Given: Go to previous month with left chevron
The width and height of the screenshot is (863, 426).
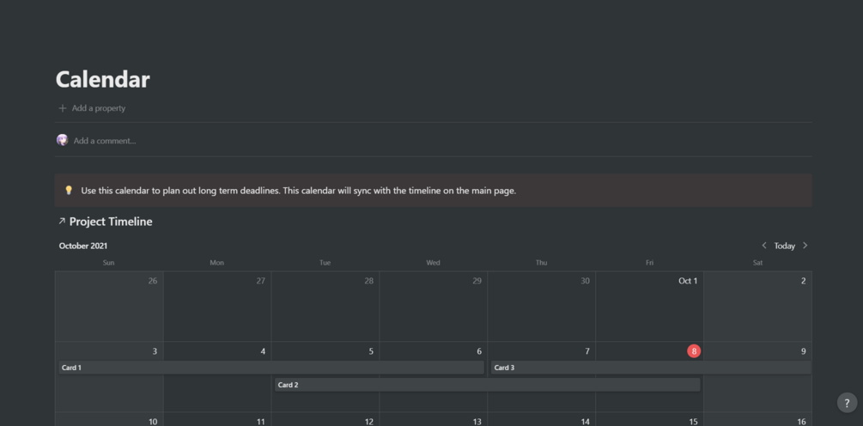Looking at the screenshot, I should pyautogui.click(x=764, y=246).
